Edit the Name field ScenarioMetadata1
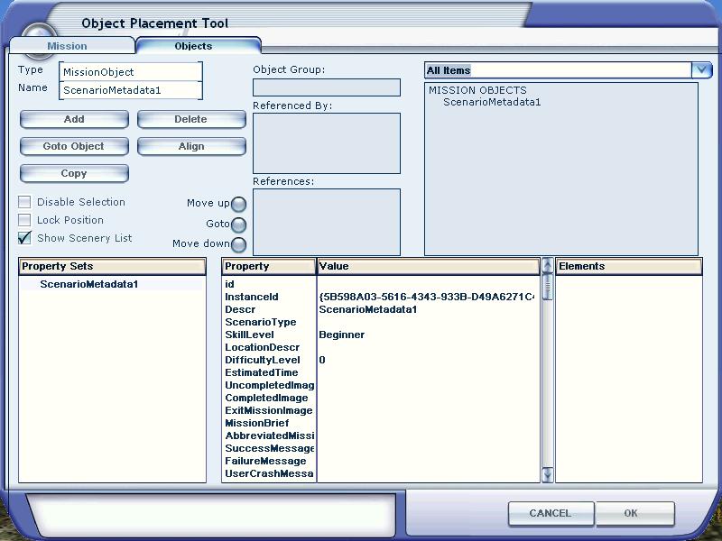The height and width of the screenshot is (541, 722). 131,90
